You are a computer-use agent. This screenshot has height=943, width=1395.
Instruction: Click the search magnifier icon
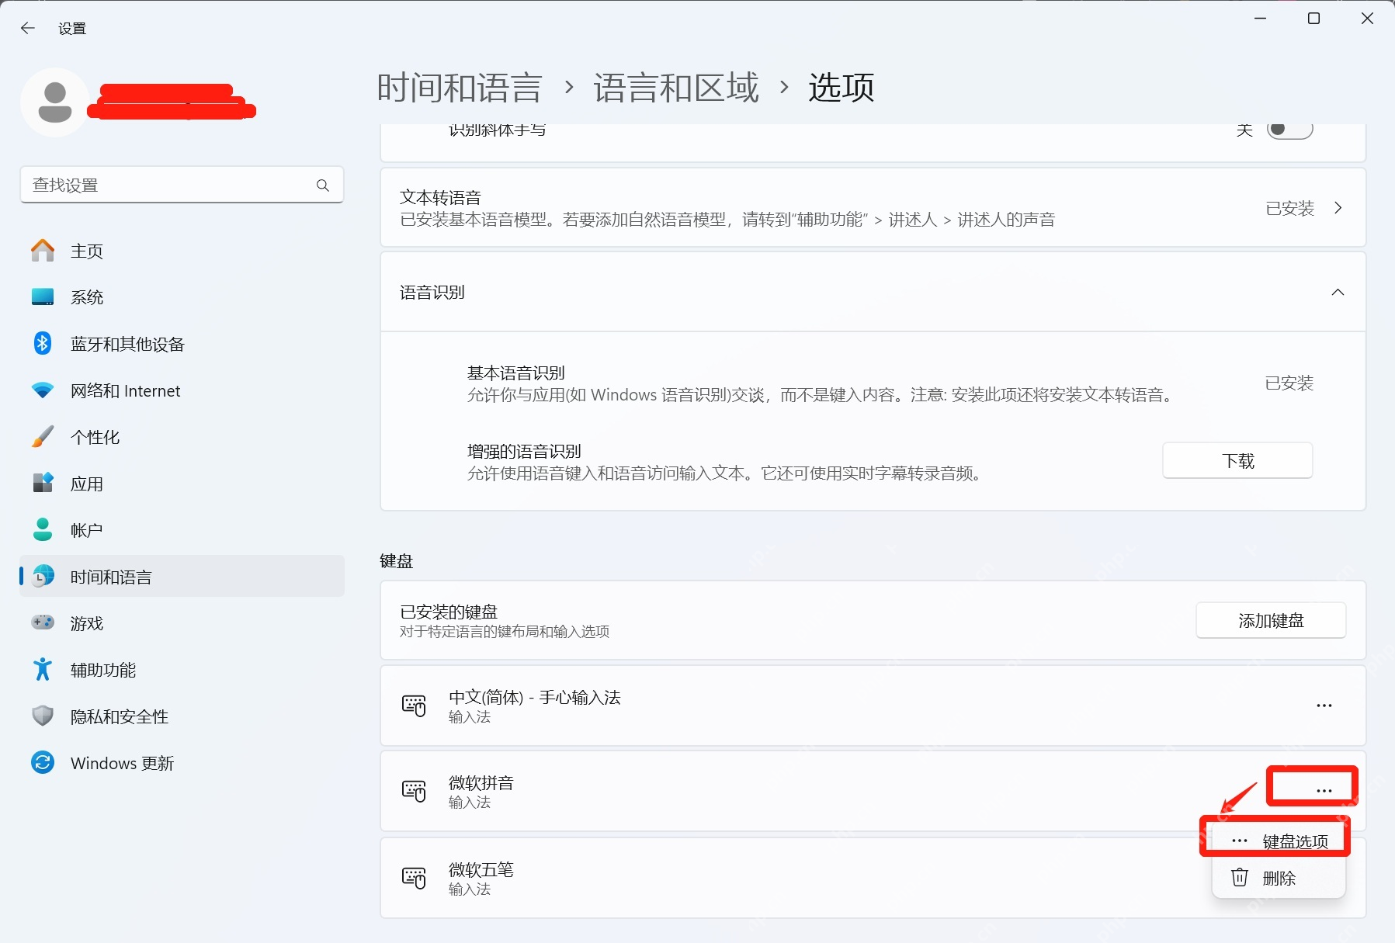pos(323,185)
